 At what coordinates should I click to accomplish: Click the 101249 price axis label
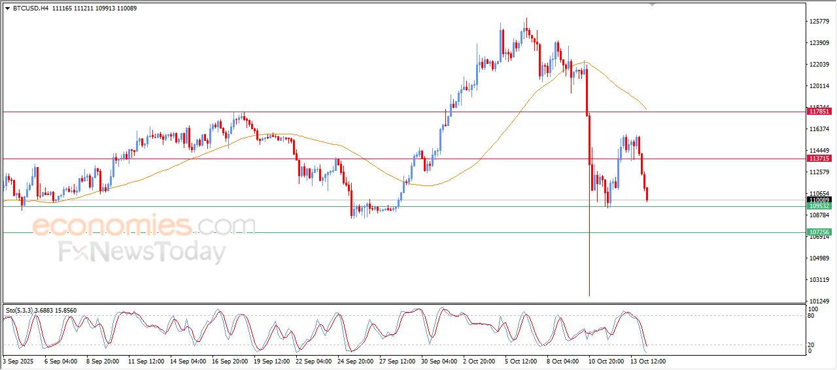819,301
